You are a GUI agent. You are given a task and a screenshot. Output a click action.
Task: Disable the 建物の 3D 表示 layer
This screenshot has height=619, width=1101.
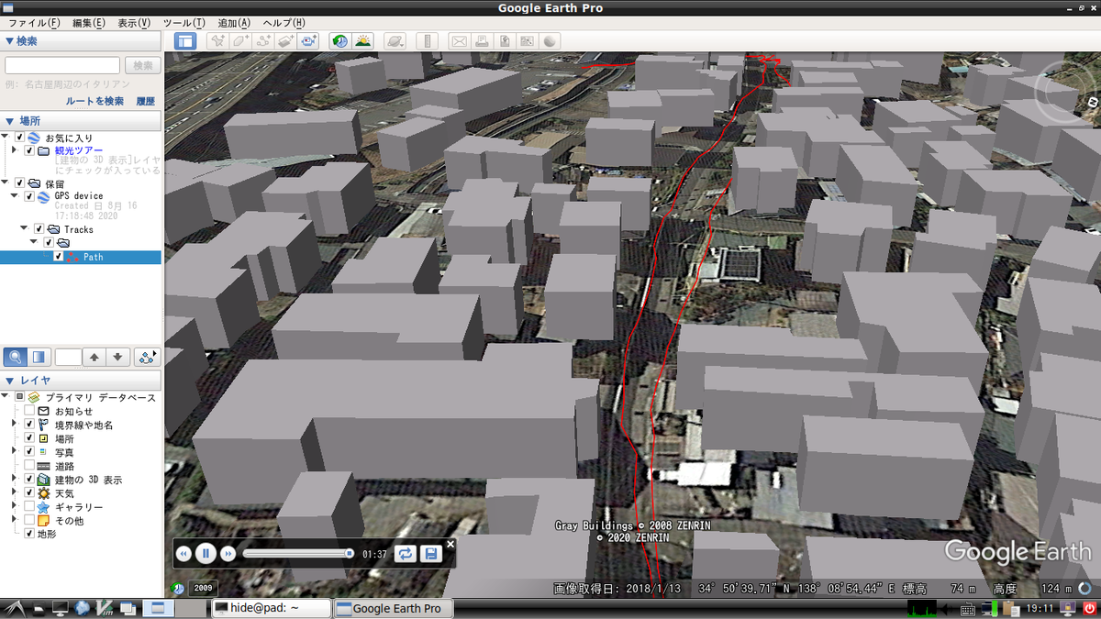[x=29, y=480]
